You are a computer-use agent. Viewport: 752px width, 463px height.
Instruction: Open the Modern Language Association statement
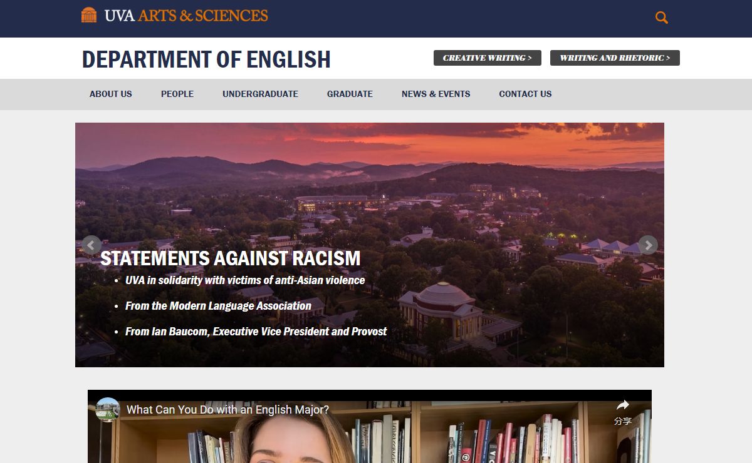pos(218,306)
